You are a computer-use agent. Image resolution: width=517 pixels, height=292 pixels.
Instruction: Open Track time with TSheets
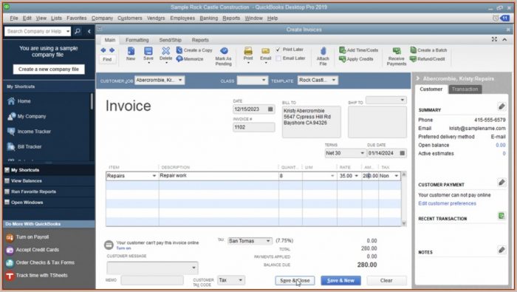pyautogui.click(x=37, y=276)
